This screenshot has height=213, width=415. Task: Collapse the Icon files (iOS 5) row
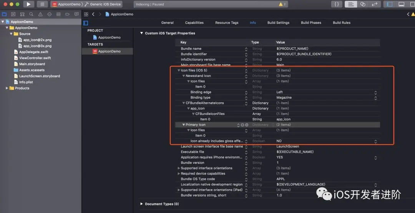179,70
